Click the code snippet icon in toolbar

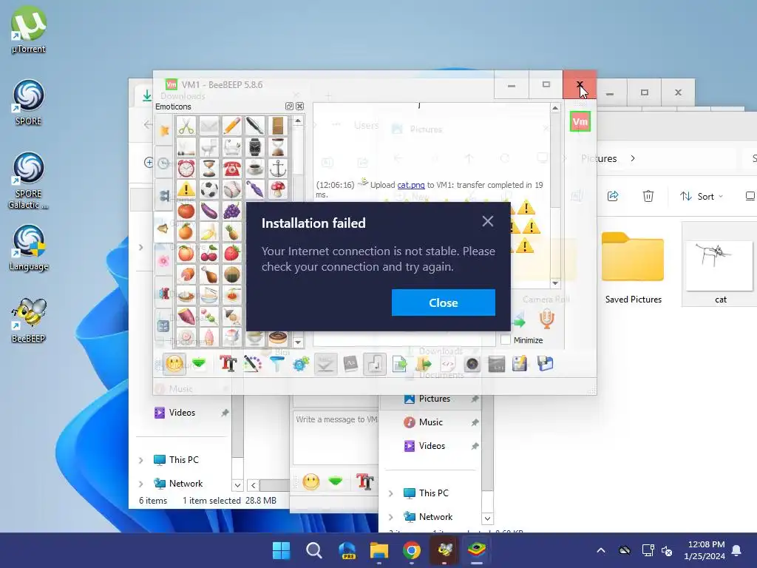448,364
